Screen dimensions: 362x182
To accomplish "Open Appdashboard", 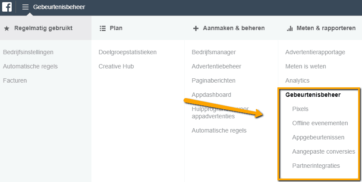I will point(211,95).
